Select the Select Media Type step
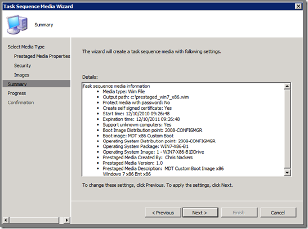Image resolution: width=308 pixels, height=229 pixels. pos(26,47)
